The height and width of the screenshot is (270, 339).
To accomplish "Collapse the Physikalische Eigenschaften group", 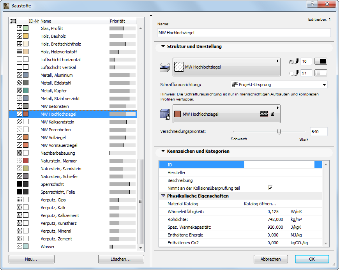I will tap(163, 196).
